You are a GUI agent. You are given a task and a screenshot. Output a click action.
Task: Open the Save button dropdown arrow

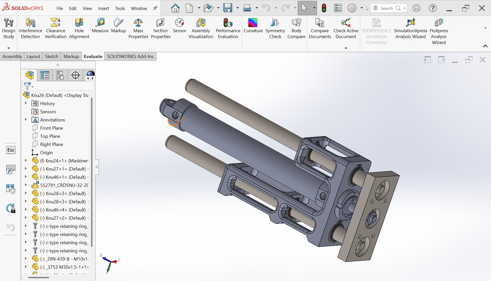click(x=237, y=8)
